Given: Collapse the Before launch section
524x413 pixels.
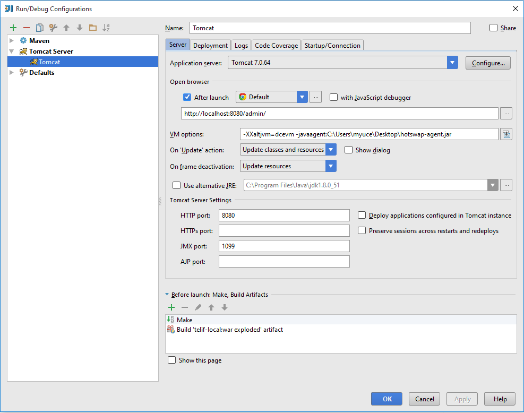Looking at the screenshot, I should tap(167, 295).
